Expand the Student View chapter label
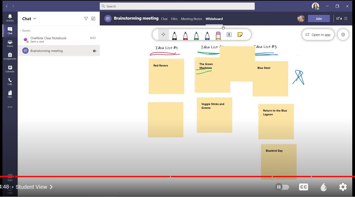Screen dimensions: 355x197 [51, 187]
